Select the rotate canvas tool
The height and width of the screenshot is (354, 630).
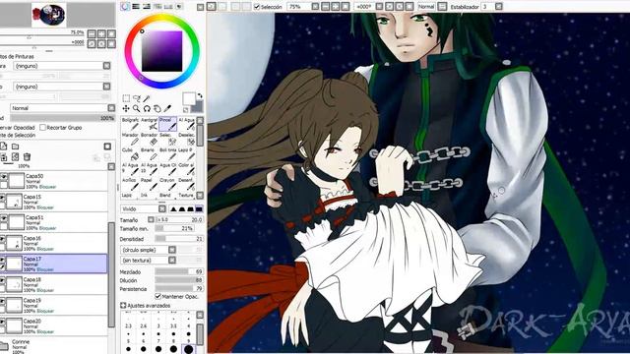[x=147, y=108]
